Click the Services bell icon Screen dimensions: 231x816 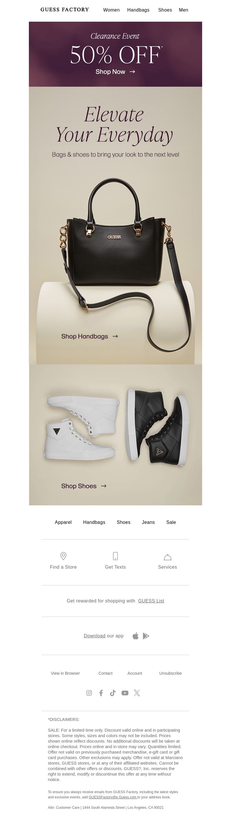(x=167, y=557)
